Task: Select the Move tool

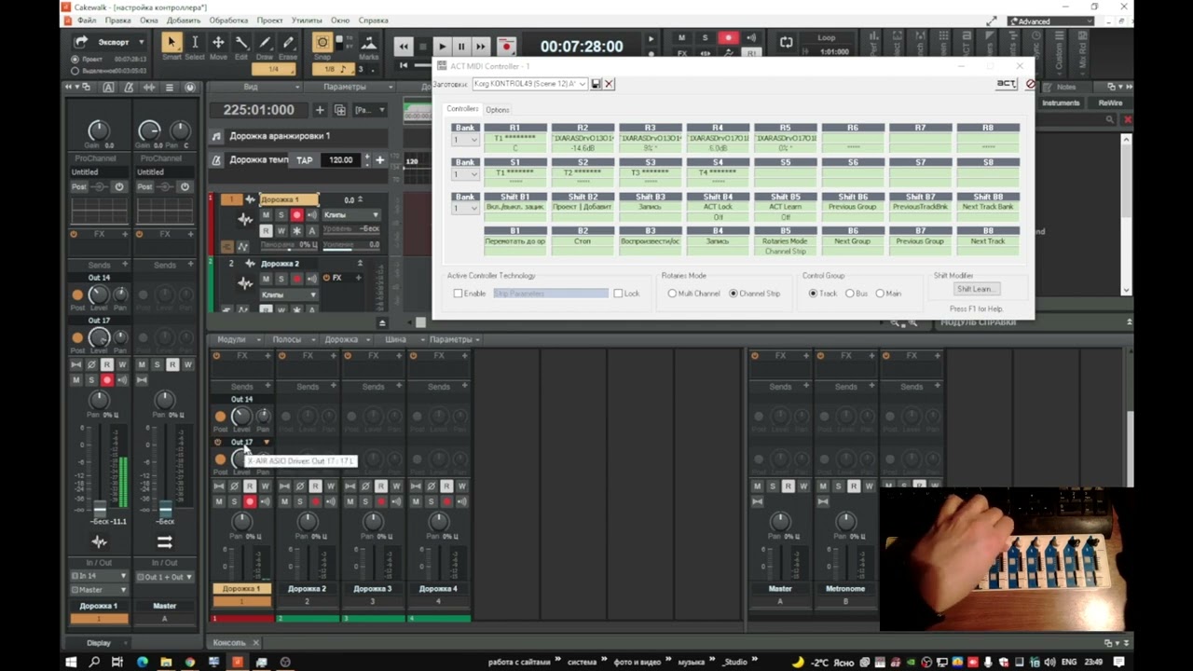Action: (218, 43)
